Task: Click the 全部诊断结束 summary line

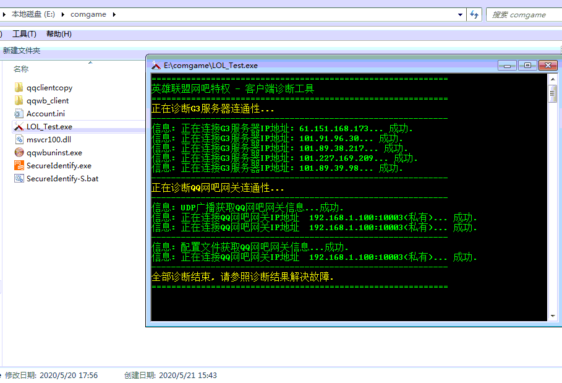Action: click(242, 277)
